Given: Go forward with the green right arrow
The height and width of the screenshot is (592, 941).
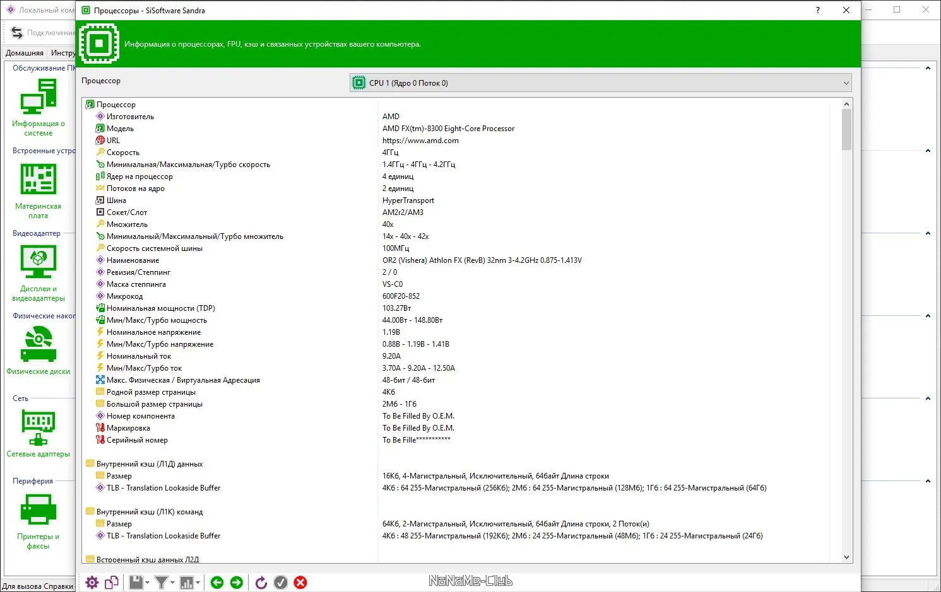Looking at the screenshot, I should [x=237, y=583].
